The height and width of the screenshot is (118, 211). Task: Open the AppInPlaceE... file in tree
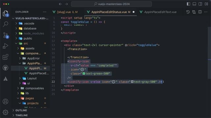pyautogui.click(x=30, y=73)
